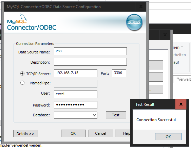The width and height of the screenshot is (191, 148).
Task: Click the "Connection Parameters" group label
Action: [35, 44]
